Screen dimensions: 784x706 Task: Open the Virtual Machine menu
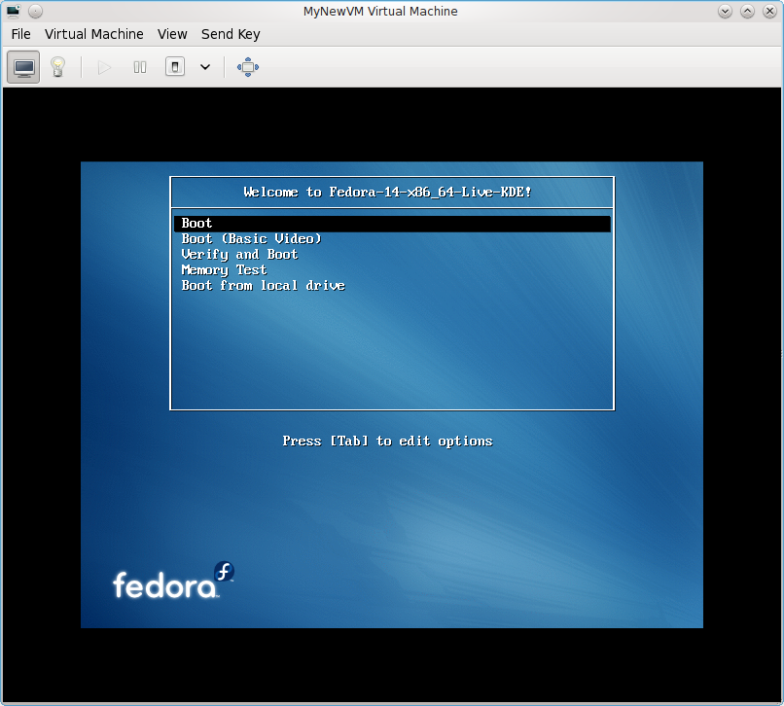coord(94,34)
